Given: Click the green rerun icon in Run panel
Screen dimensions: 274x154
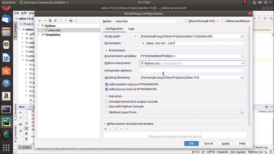Looking at the screenshot, I should point(21,113).
